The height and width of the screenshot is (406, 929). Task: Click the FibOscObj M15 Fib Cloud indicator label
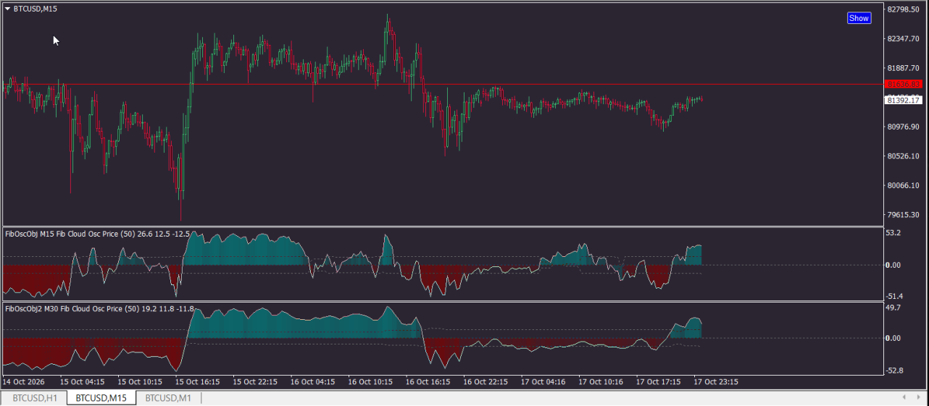point(97,234)
